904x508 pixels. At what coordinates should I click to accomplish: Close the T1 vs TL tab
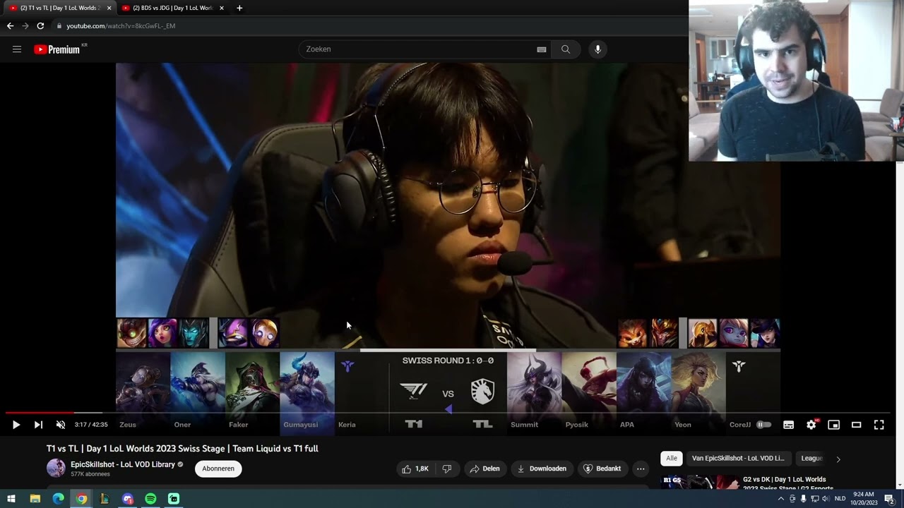(109, 8)
